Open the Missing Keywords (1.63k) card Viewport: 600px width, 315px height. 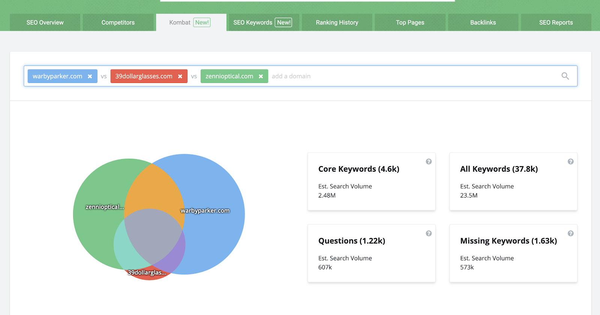coord(513,253)
